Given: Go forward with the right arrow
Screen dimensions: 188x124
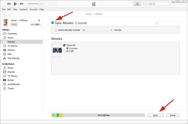Looking at the screenshot, I should pyautogui.click(x=9, y=14).
